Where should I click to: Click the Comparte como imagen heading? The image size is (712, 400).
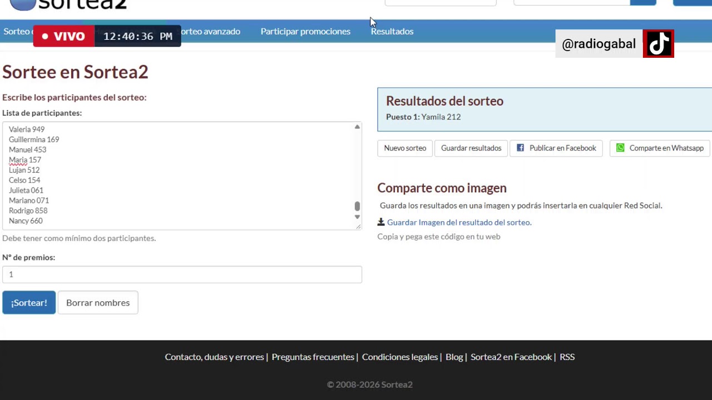442,188
